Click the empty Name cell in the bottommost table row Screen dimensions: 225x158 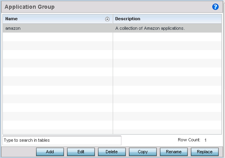tap(58, 131)
